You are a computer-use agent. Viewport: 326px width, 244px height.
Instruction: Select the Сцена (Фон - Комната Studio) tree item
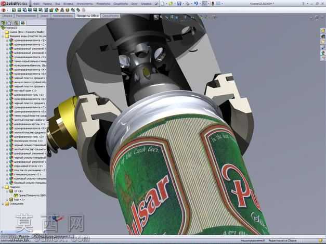pos(27,32)
